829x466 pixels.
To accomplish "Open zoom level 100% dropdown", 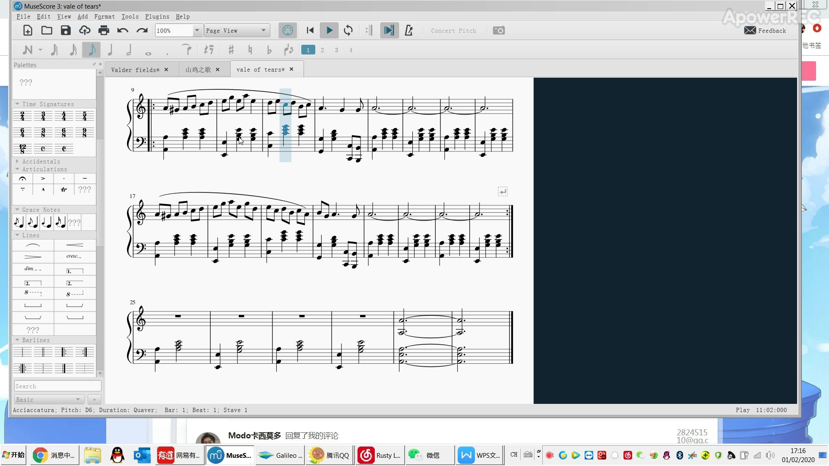I will coord(197,31).
